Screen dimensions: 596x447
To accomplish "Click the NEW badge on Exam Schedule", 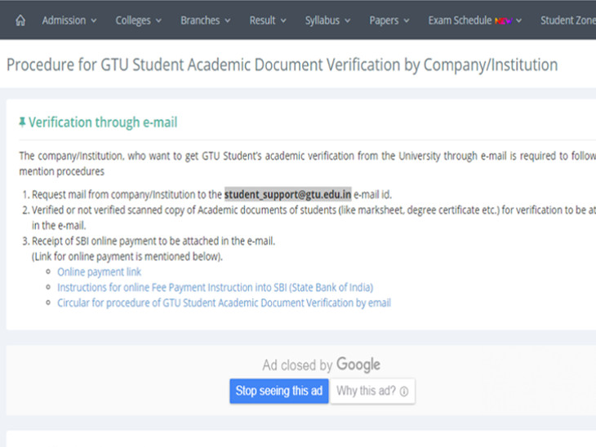I will click(x=505, y=20).
